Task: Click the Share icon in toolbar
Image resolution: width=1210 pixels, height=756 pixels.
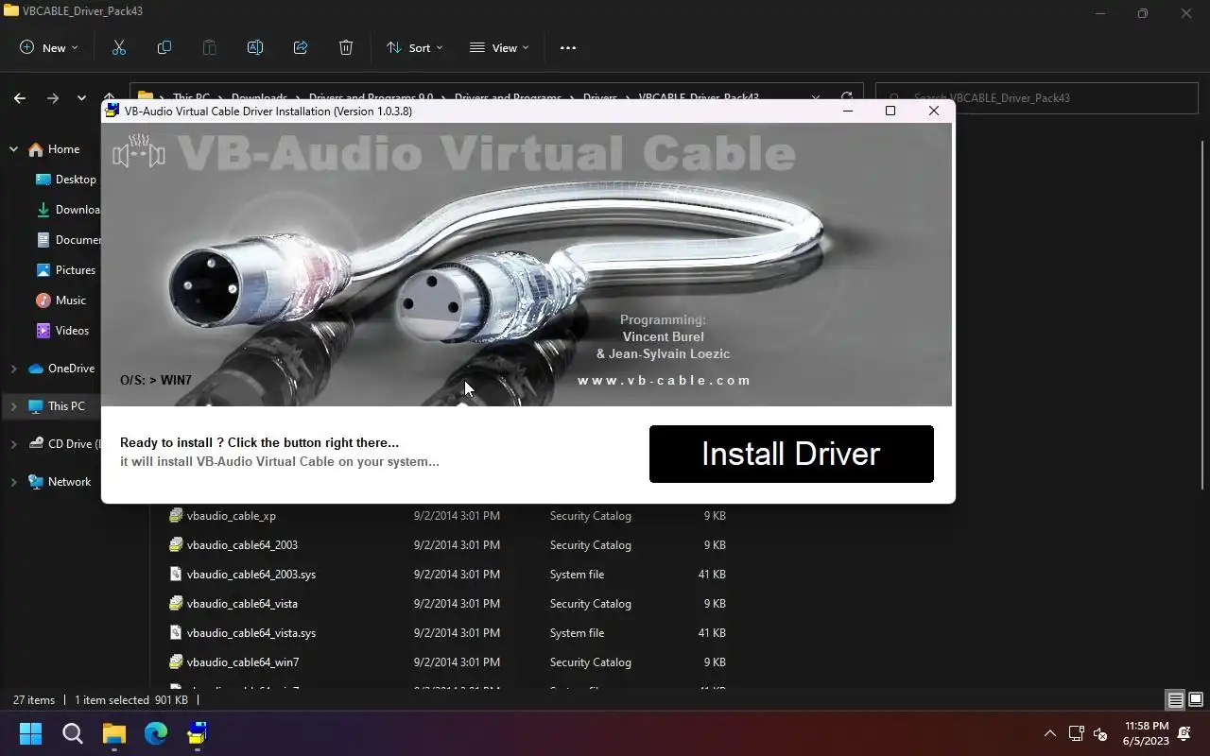Action: pyautogui.click(x=301, y=48)
